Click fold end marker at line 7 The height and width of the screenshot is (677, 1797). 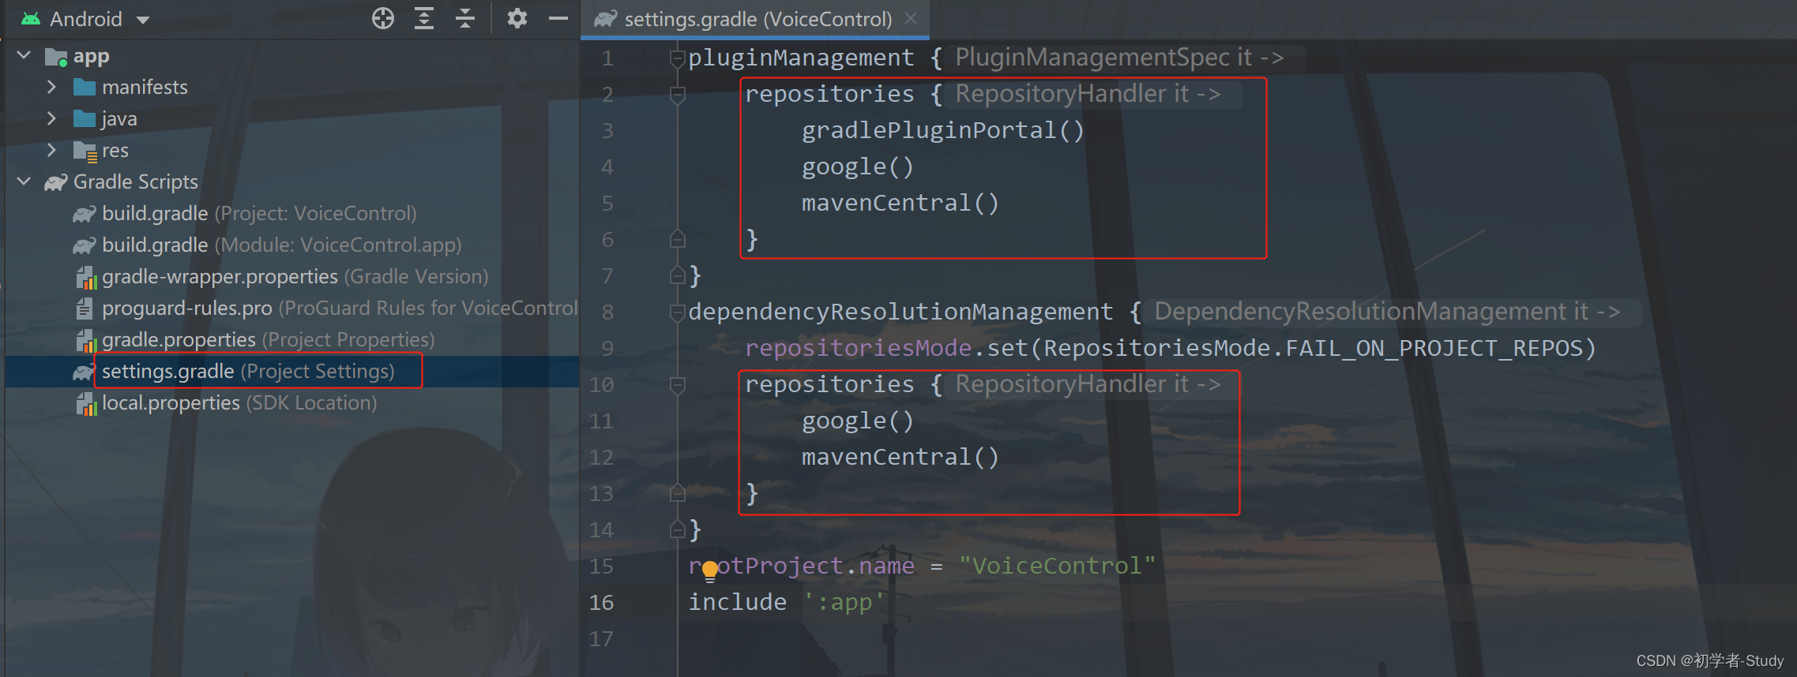(677, 275)
